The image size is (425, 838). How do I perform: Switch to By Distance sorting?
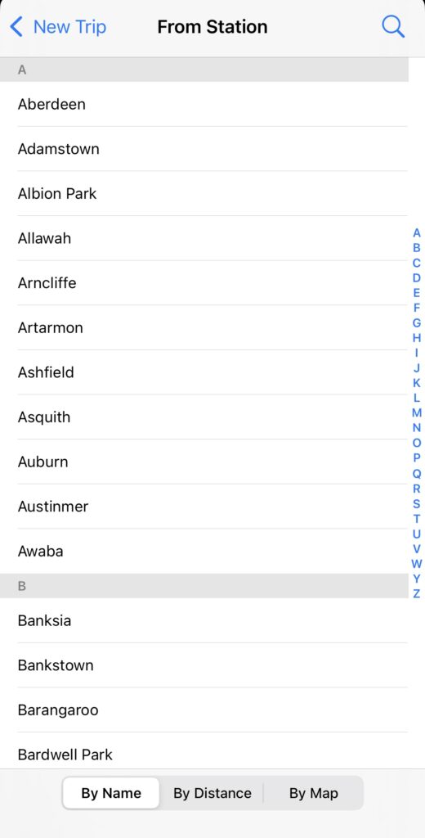[212, 793]
